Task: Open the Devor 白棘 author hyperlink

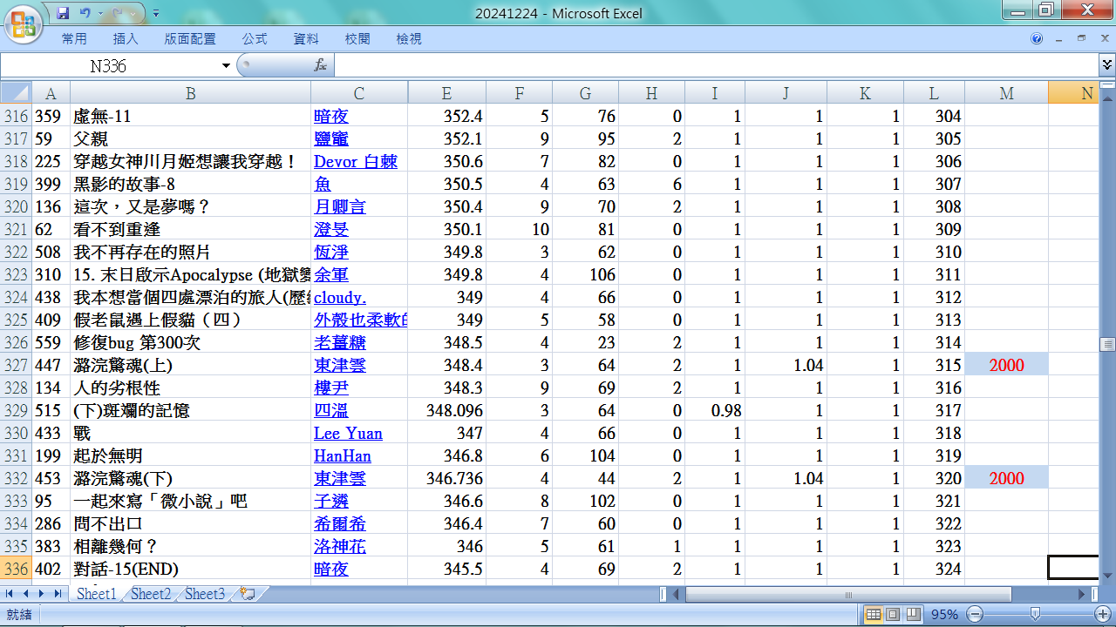Action: [x=356, y=161]
